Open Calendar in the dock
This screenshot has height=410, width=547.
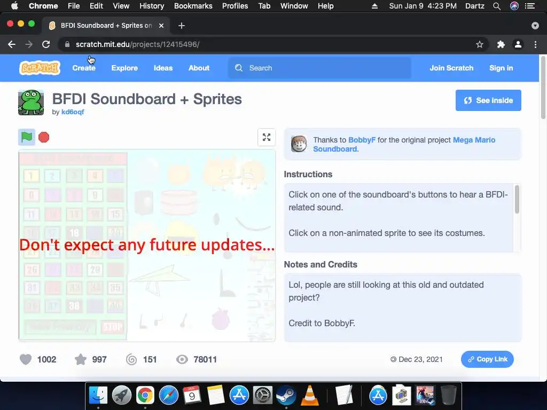(x=192, y=396)
